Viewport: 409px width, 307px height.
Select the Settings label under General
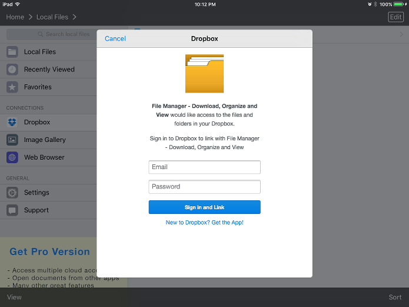pos(36,193)
